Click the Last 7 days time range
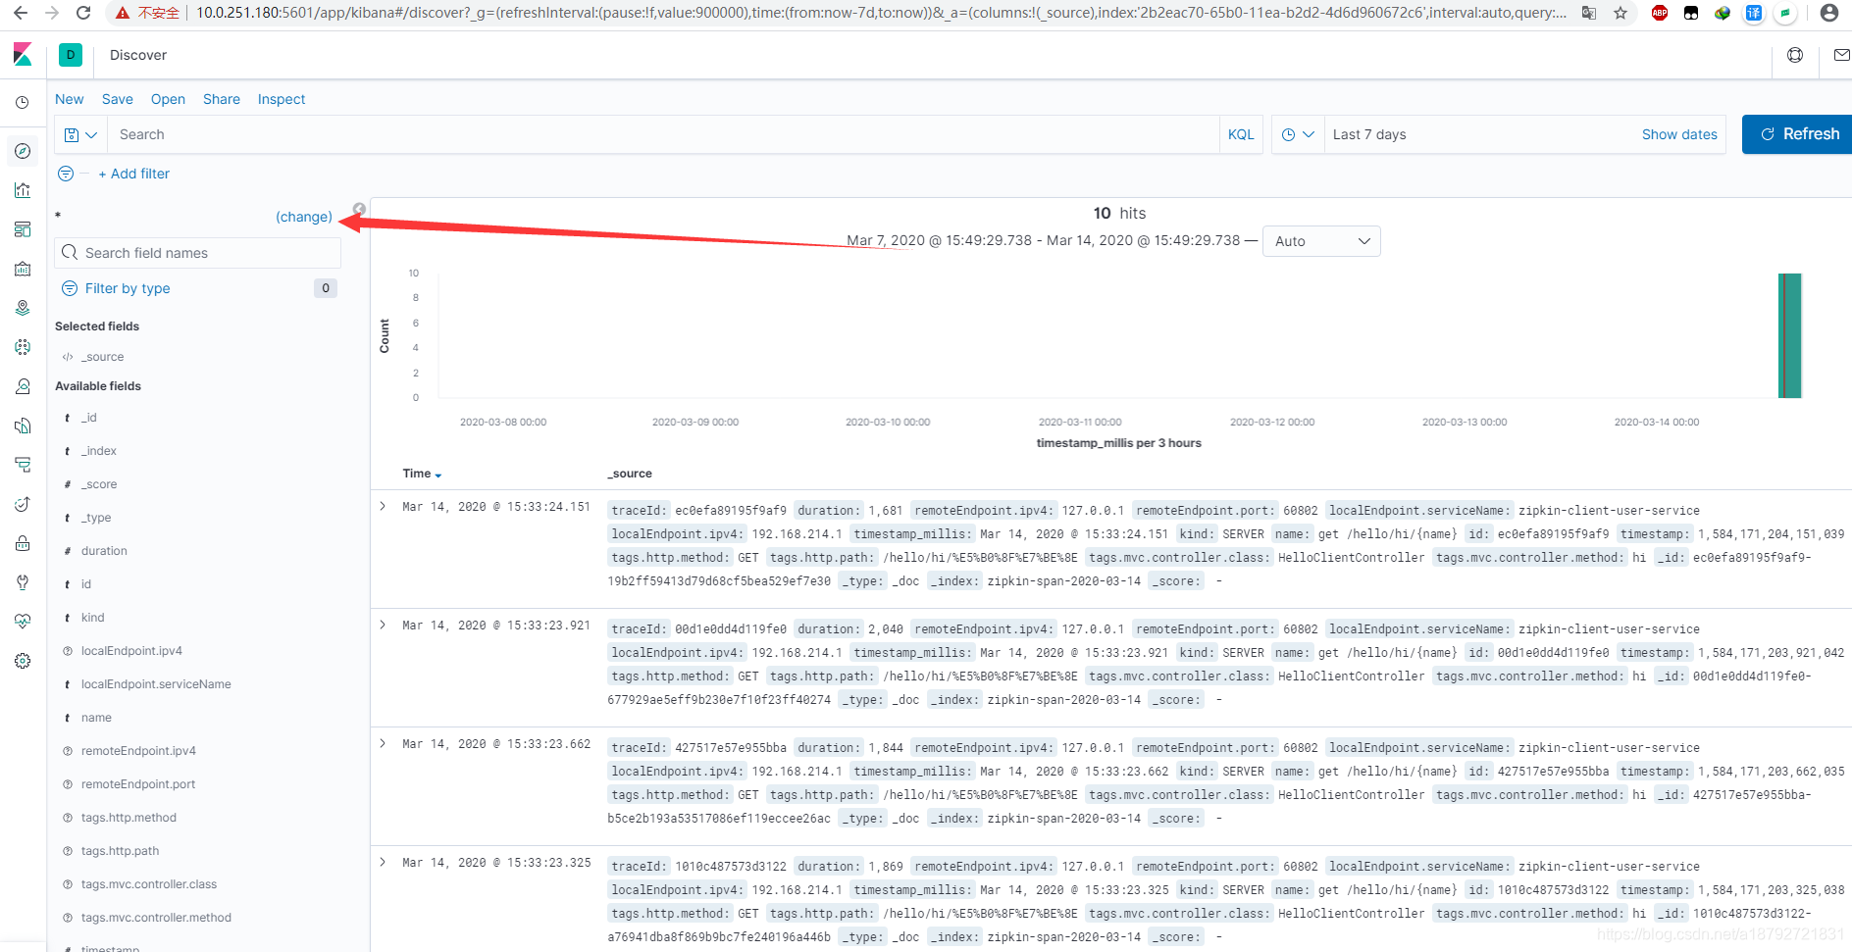The height and width of the screenshot is (952, 1852). coord(1369,134)
